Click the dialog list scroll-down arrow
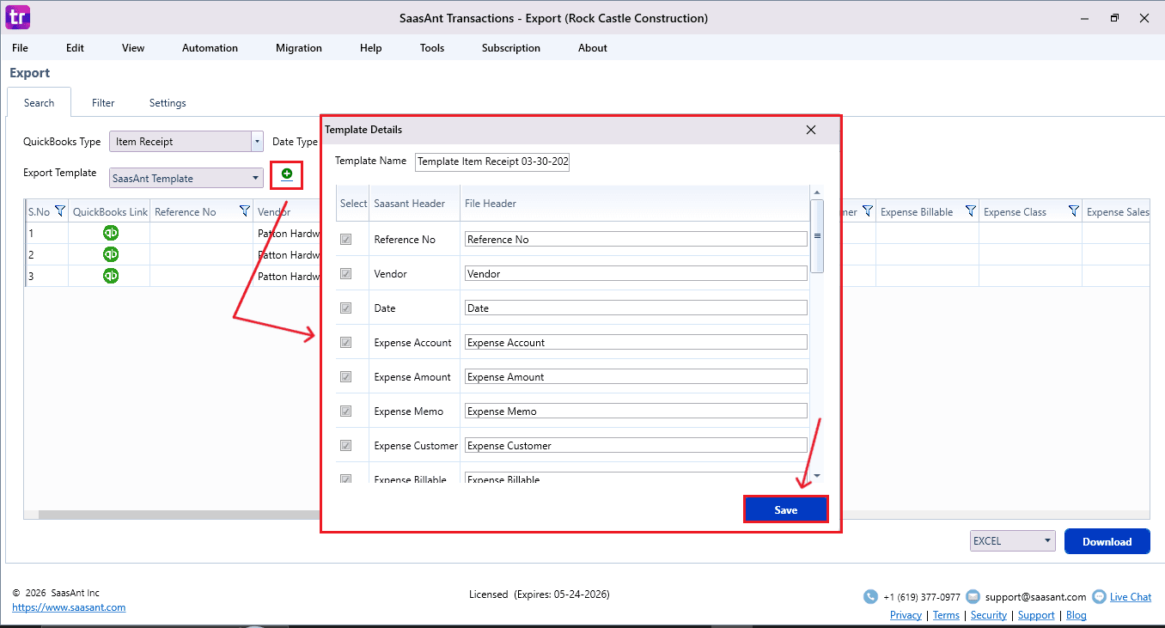 [x=816, y=475]
